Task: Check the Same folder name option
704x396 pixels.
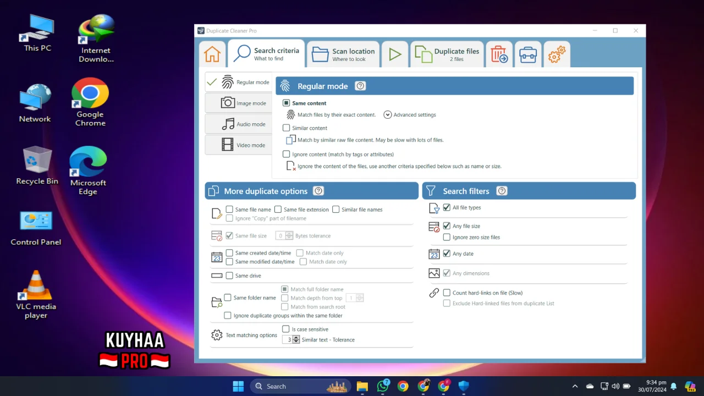Action: pyautogui.click(x=228, y=298)
